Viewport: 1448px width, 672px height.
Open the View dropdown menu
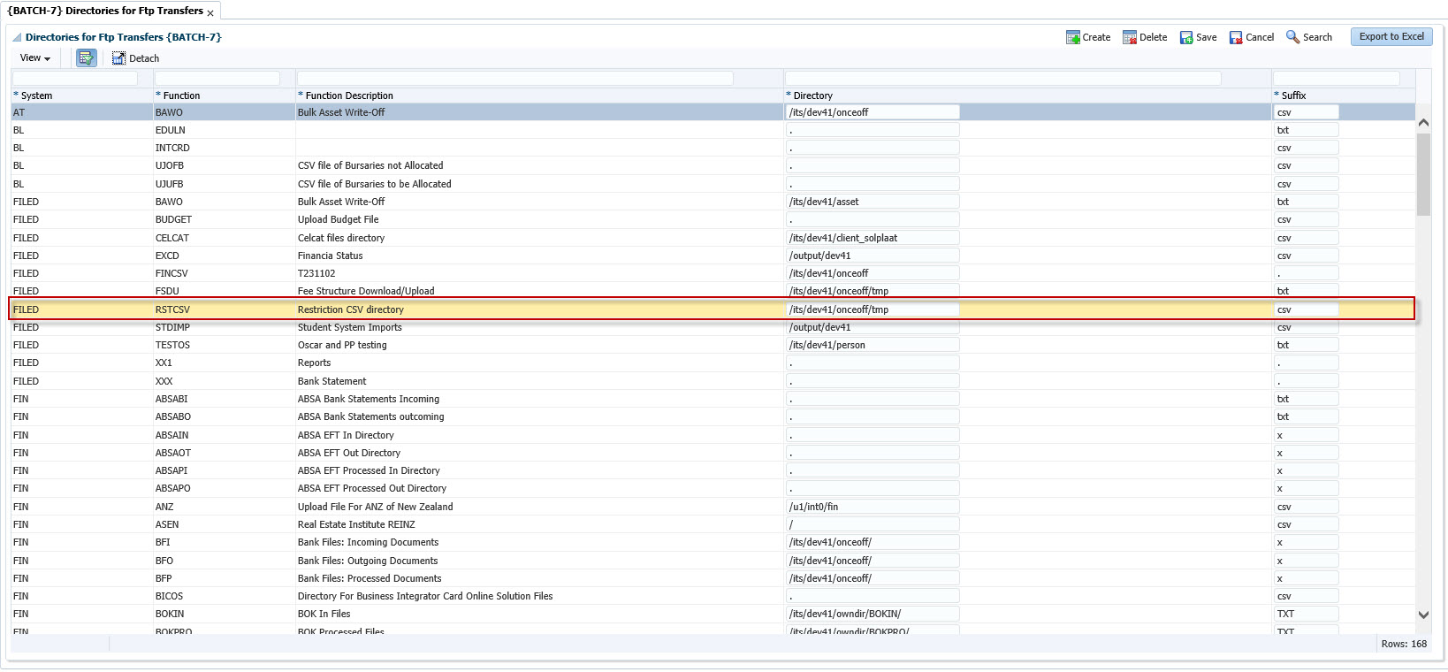[34, 58]
